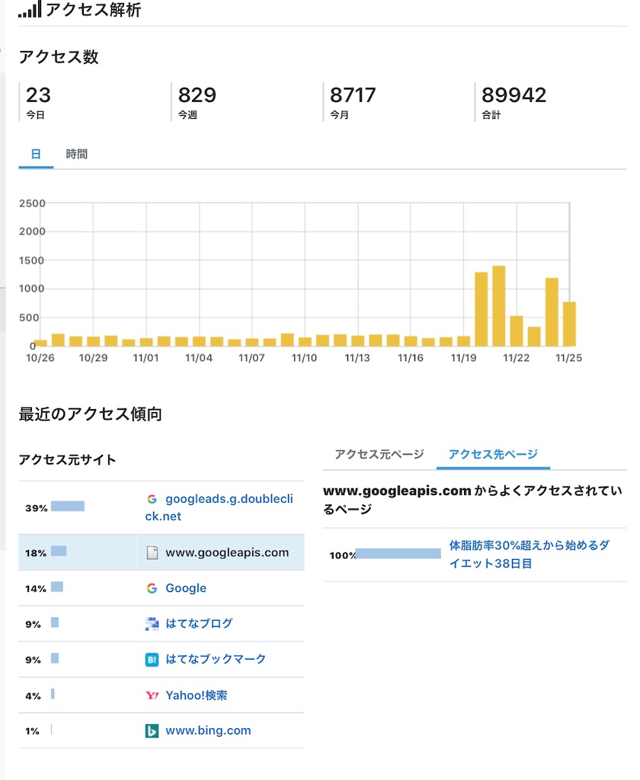640x780 pixels.
Task: Click the 1% value in bing row
Action: 32,731
